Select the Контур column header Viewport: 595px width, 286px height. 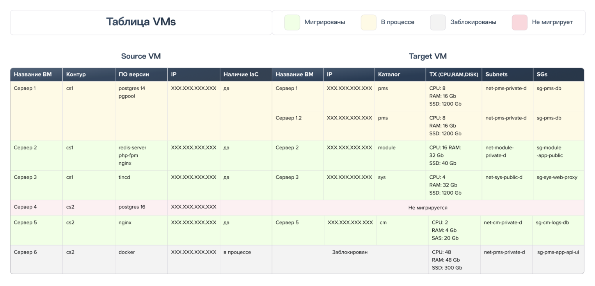[76, 75]
